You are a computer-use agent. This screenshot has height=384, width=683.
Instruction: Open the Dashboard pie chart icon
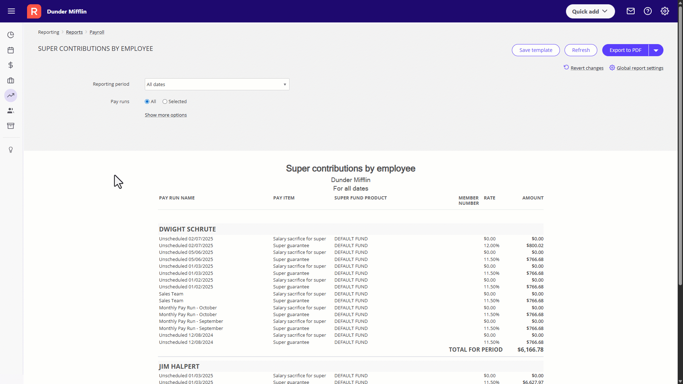(11, 35)
